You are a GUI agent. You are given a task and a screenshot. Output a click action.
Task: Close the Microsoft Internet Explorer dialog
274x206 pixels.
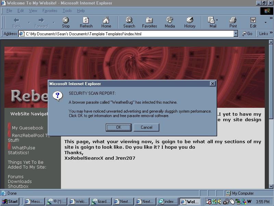pyautogui.click(x=212, y=83)
